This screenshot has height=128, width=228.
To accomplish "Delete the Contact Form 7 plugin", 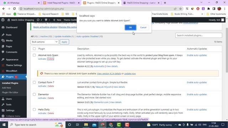I will click(x=51, y=86).
